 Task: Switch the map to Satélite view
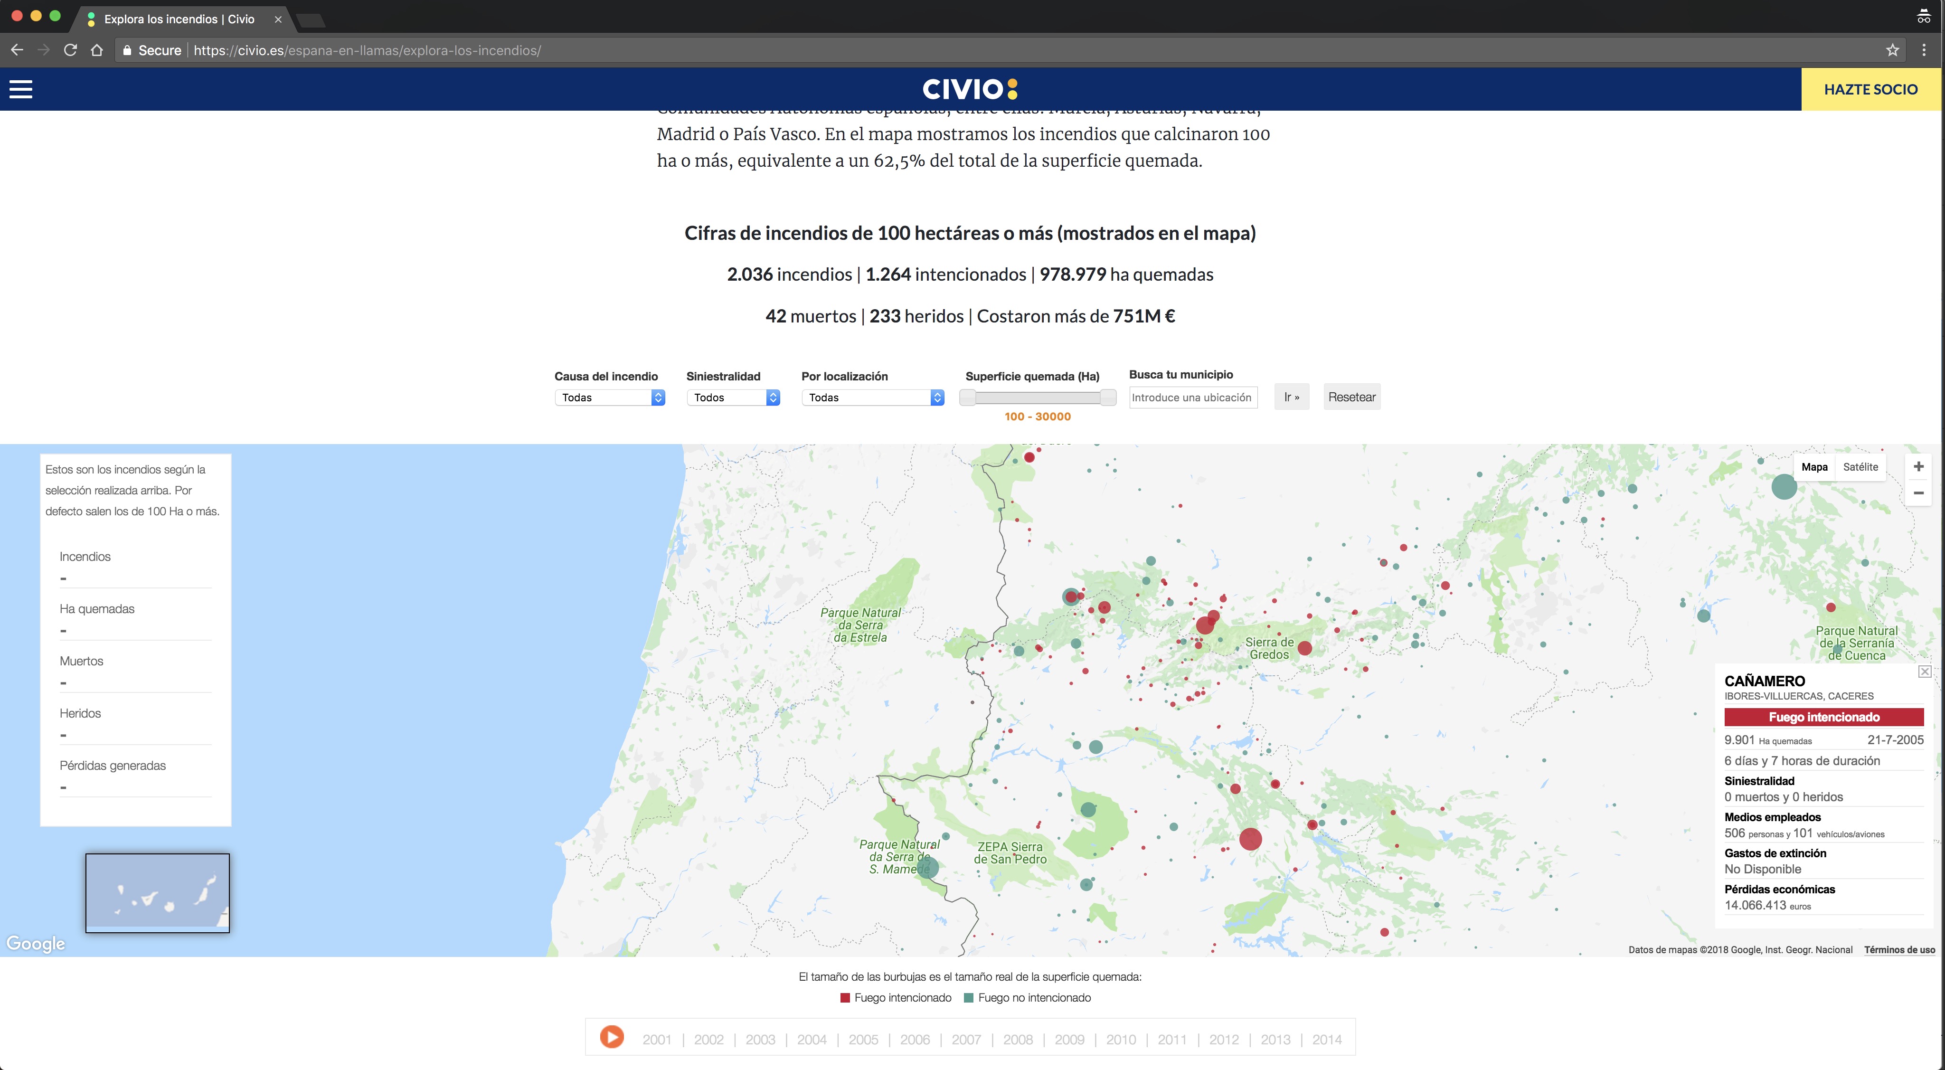(x=1860, y=467)
